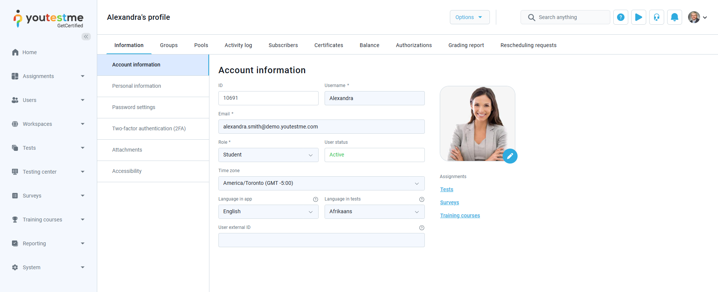Click the Workspaces globe icon

(x=15, y=124)
